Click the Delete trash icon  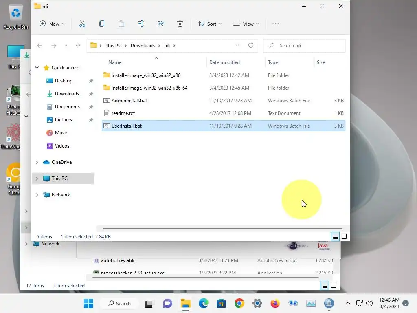point(180,24)
